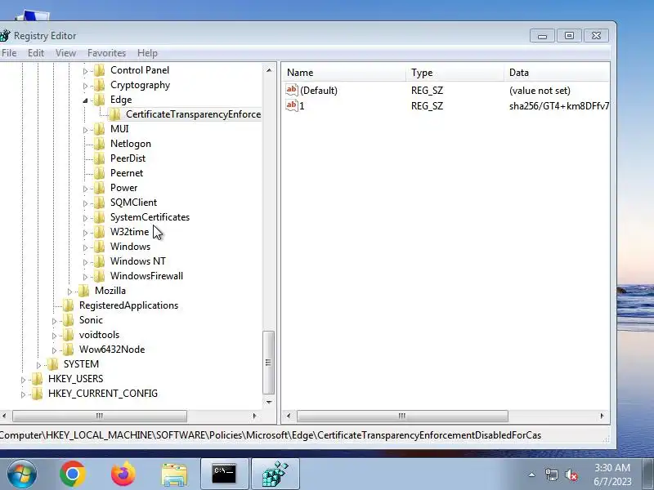Image resolution: width=654 pixels, height=490 pixels.
Task: Click the RegisteredApplications folder icon
Action: point(69,305)
